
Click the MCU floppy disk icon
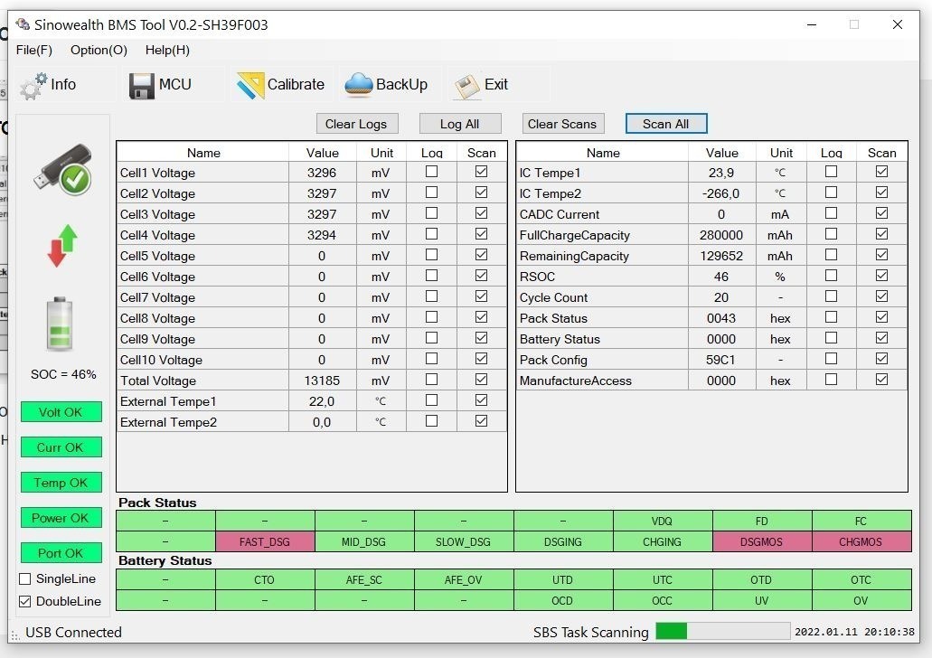coord(141,86)
